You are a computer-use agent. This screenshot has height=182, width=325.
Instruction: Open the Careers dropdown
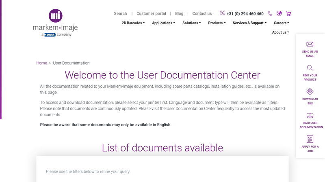(x=281, y=23)
